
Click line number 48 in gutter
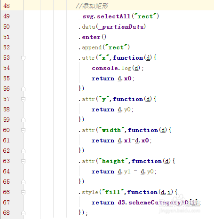tap(7, 6)
